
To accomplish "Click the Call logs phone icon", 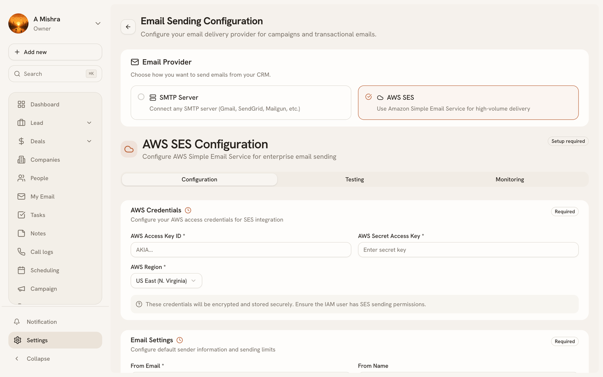I will pos(21,252).
